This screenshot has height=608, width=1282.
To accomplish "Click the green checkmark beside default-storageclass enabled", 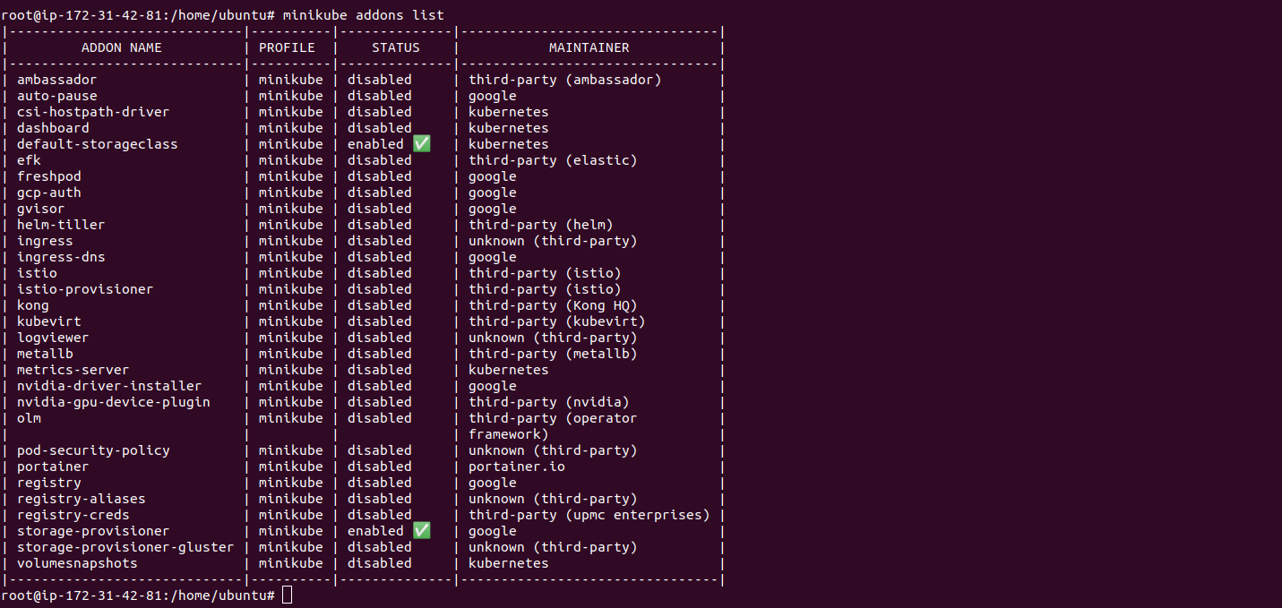I will (x=422, y=144).
